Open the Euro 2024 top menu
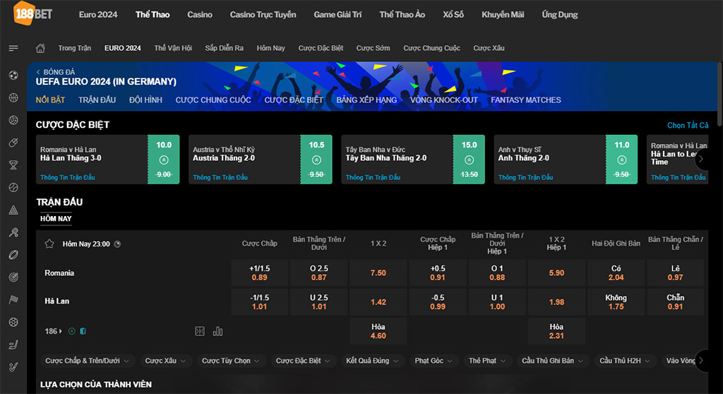Viewport: 723px width, 394px height. (98, 14)
